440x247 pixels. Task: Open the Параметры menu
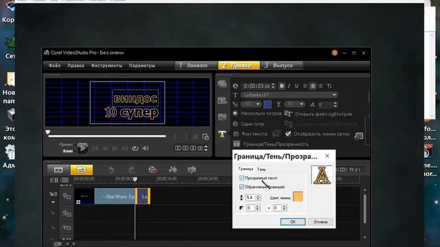142,66
